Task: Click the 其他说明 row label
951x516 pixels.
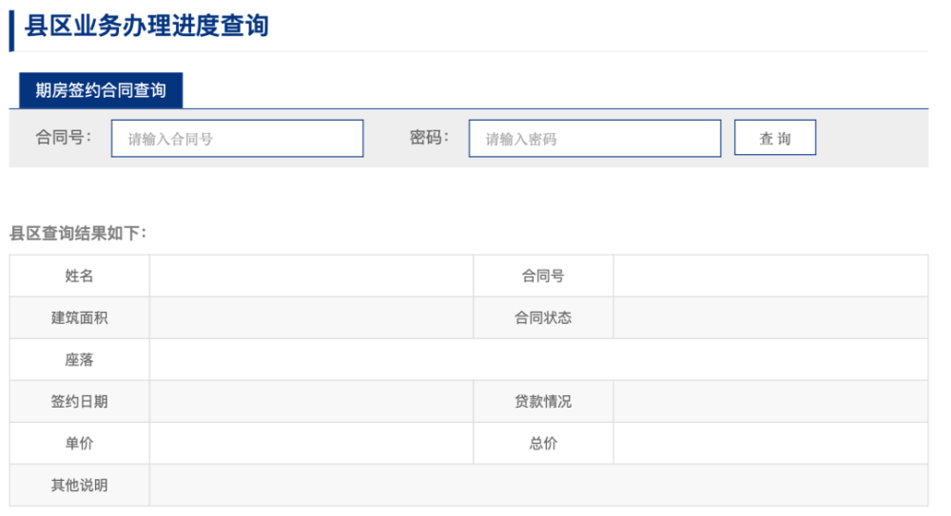Action: coord(80,485)
